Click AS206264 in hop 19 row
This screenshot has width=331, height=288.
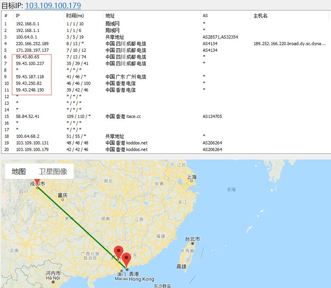pos(212,143)
